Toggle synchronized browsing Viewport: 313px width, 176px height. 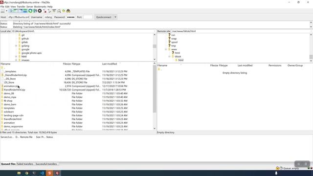64,11
